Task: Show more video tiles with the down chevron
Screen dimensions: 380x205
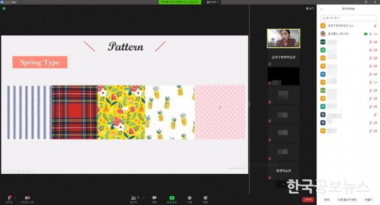Action: pos(283,184)
